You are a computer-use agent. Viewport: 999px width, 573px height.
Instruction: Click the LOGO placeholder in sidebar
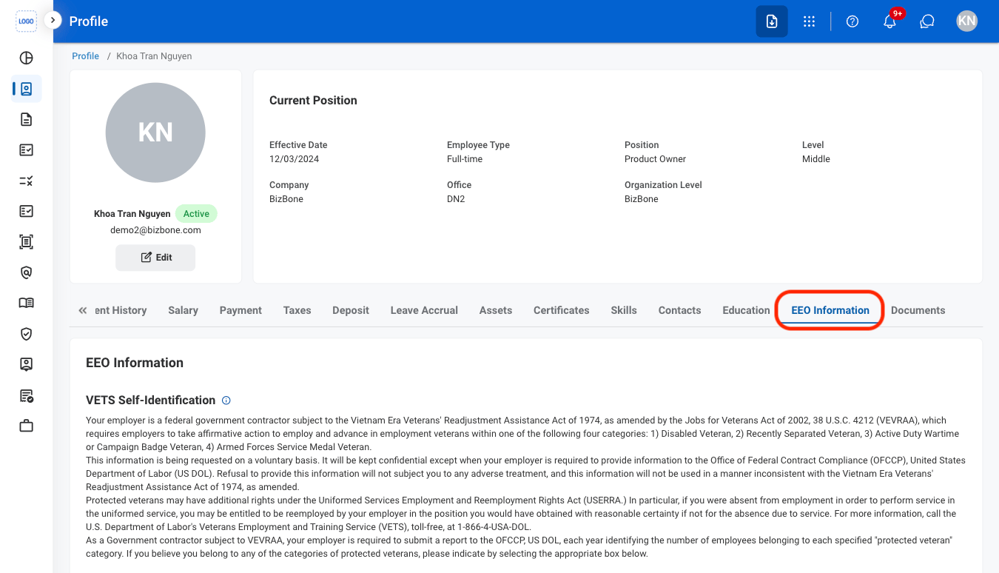[26, 21]
